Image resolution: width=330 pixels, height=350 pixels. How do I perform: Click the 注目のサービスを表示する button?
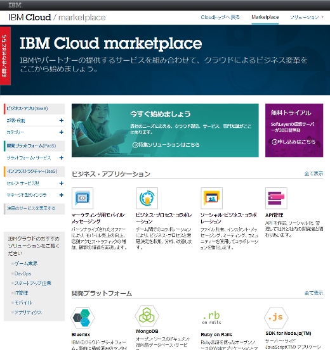click(x=34, y=208)
